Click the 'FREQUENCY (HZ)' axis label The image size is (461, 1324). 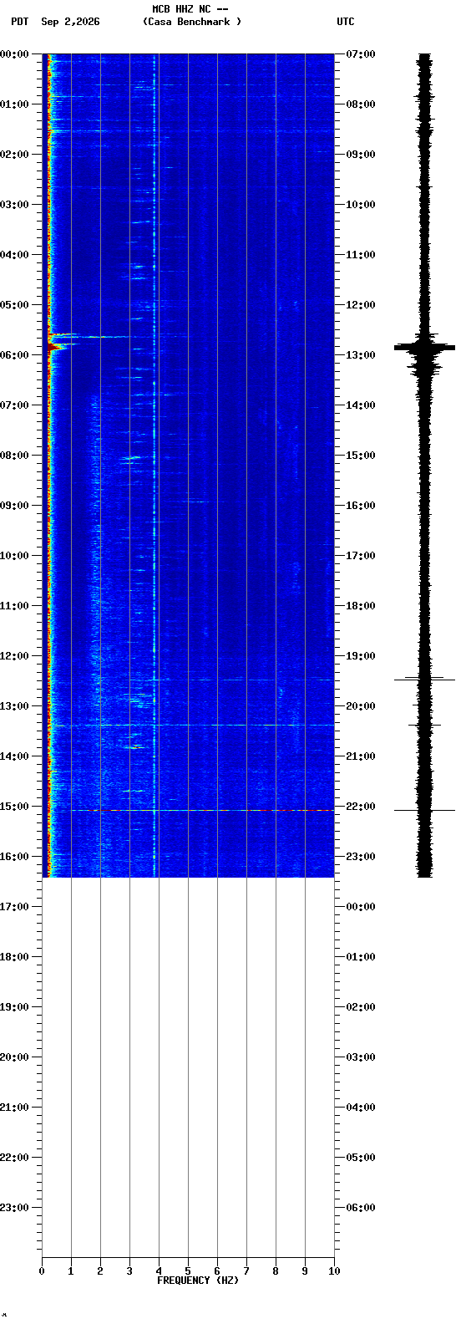(198, 1281)
